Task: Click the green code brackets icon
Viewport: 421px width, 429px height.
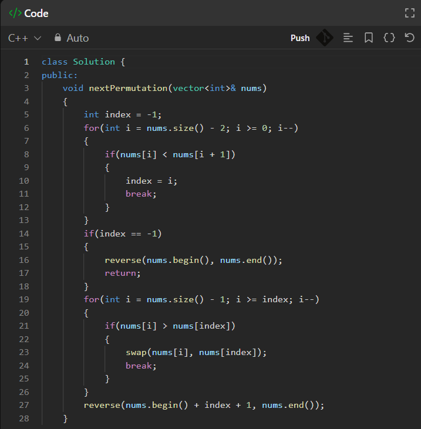Action: pos(15,13)
